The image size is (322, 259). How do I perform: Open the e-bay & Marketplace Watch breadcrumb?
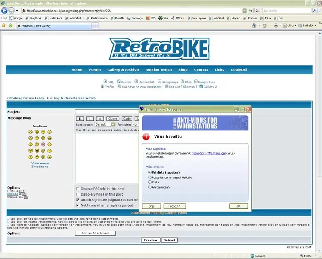point(73,98)
